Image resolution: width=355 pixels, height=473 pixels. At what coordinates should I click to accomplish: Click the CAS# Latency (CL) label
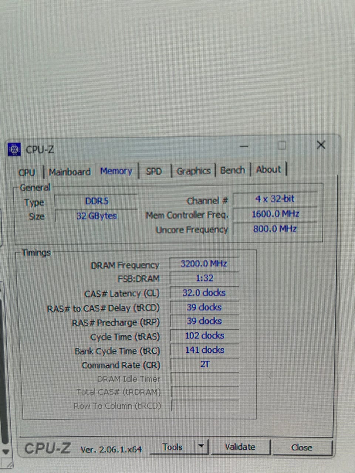(x=122, y=294)
